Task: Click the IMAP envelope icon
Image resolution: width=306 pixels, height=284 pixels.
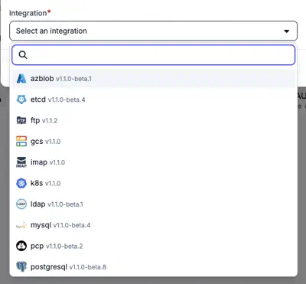Action: click(21, 162)
